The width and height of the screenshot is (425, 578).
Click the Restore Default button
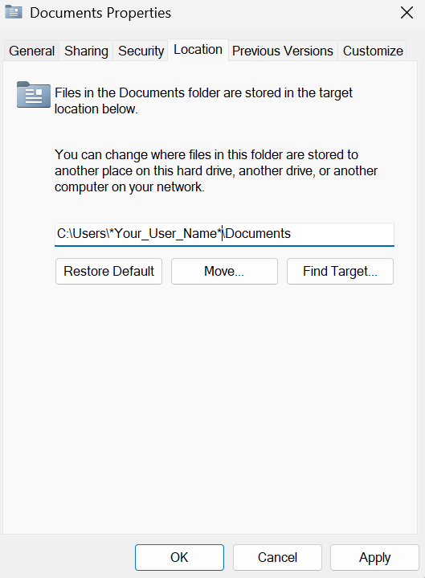pyautogui.click(x=108, y=271)
